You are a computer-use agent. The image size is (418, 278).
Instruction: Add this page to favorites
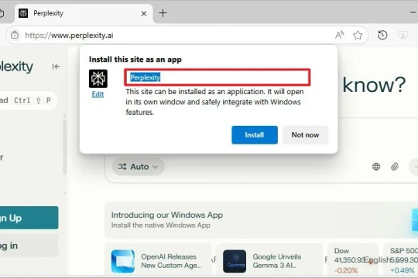click(358, 35)
